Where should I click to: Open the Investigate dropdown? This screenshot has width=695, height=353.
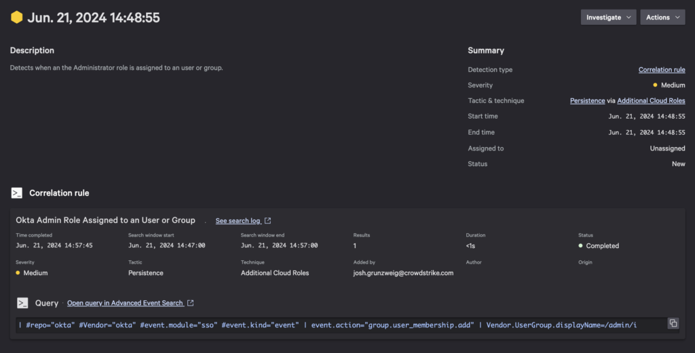609,17
